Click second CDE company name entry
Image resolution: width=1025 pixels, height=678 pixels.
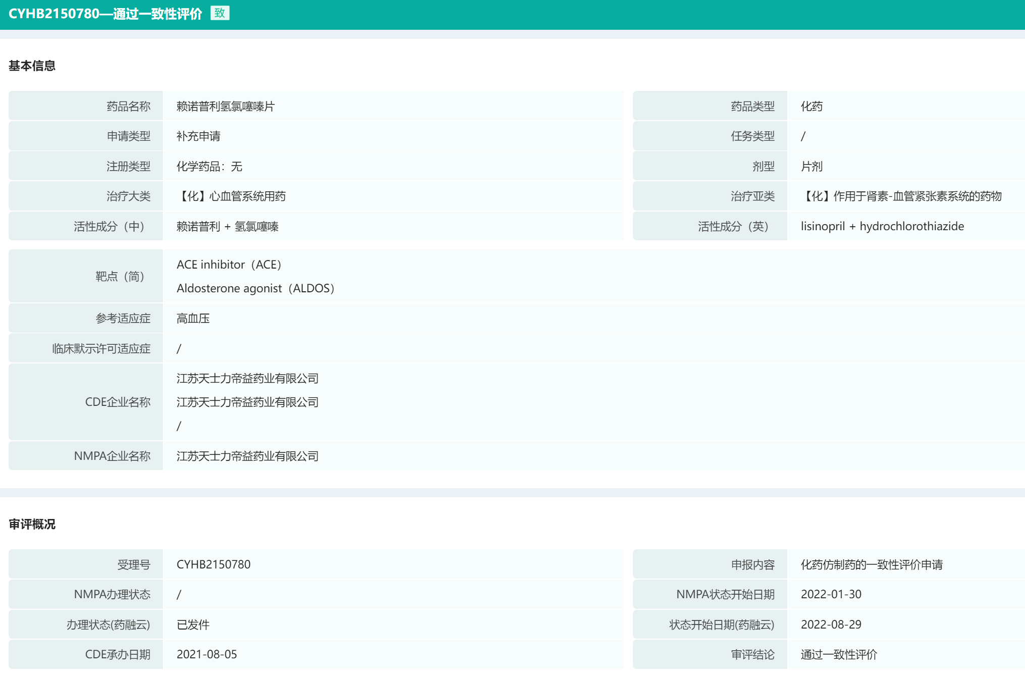247,402
